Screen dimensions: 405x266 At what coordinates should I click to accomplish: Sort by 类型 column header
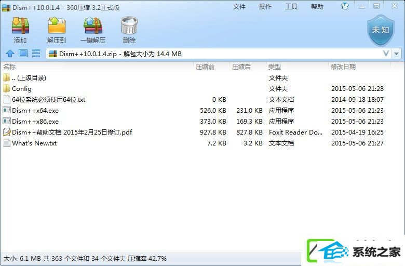pyautogui.click(x=275, y=66)
